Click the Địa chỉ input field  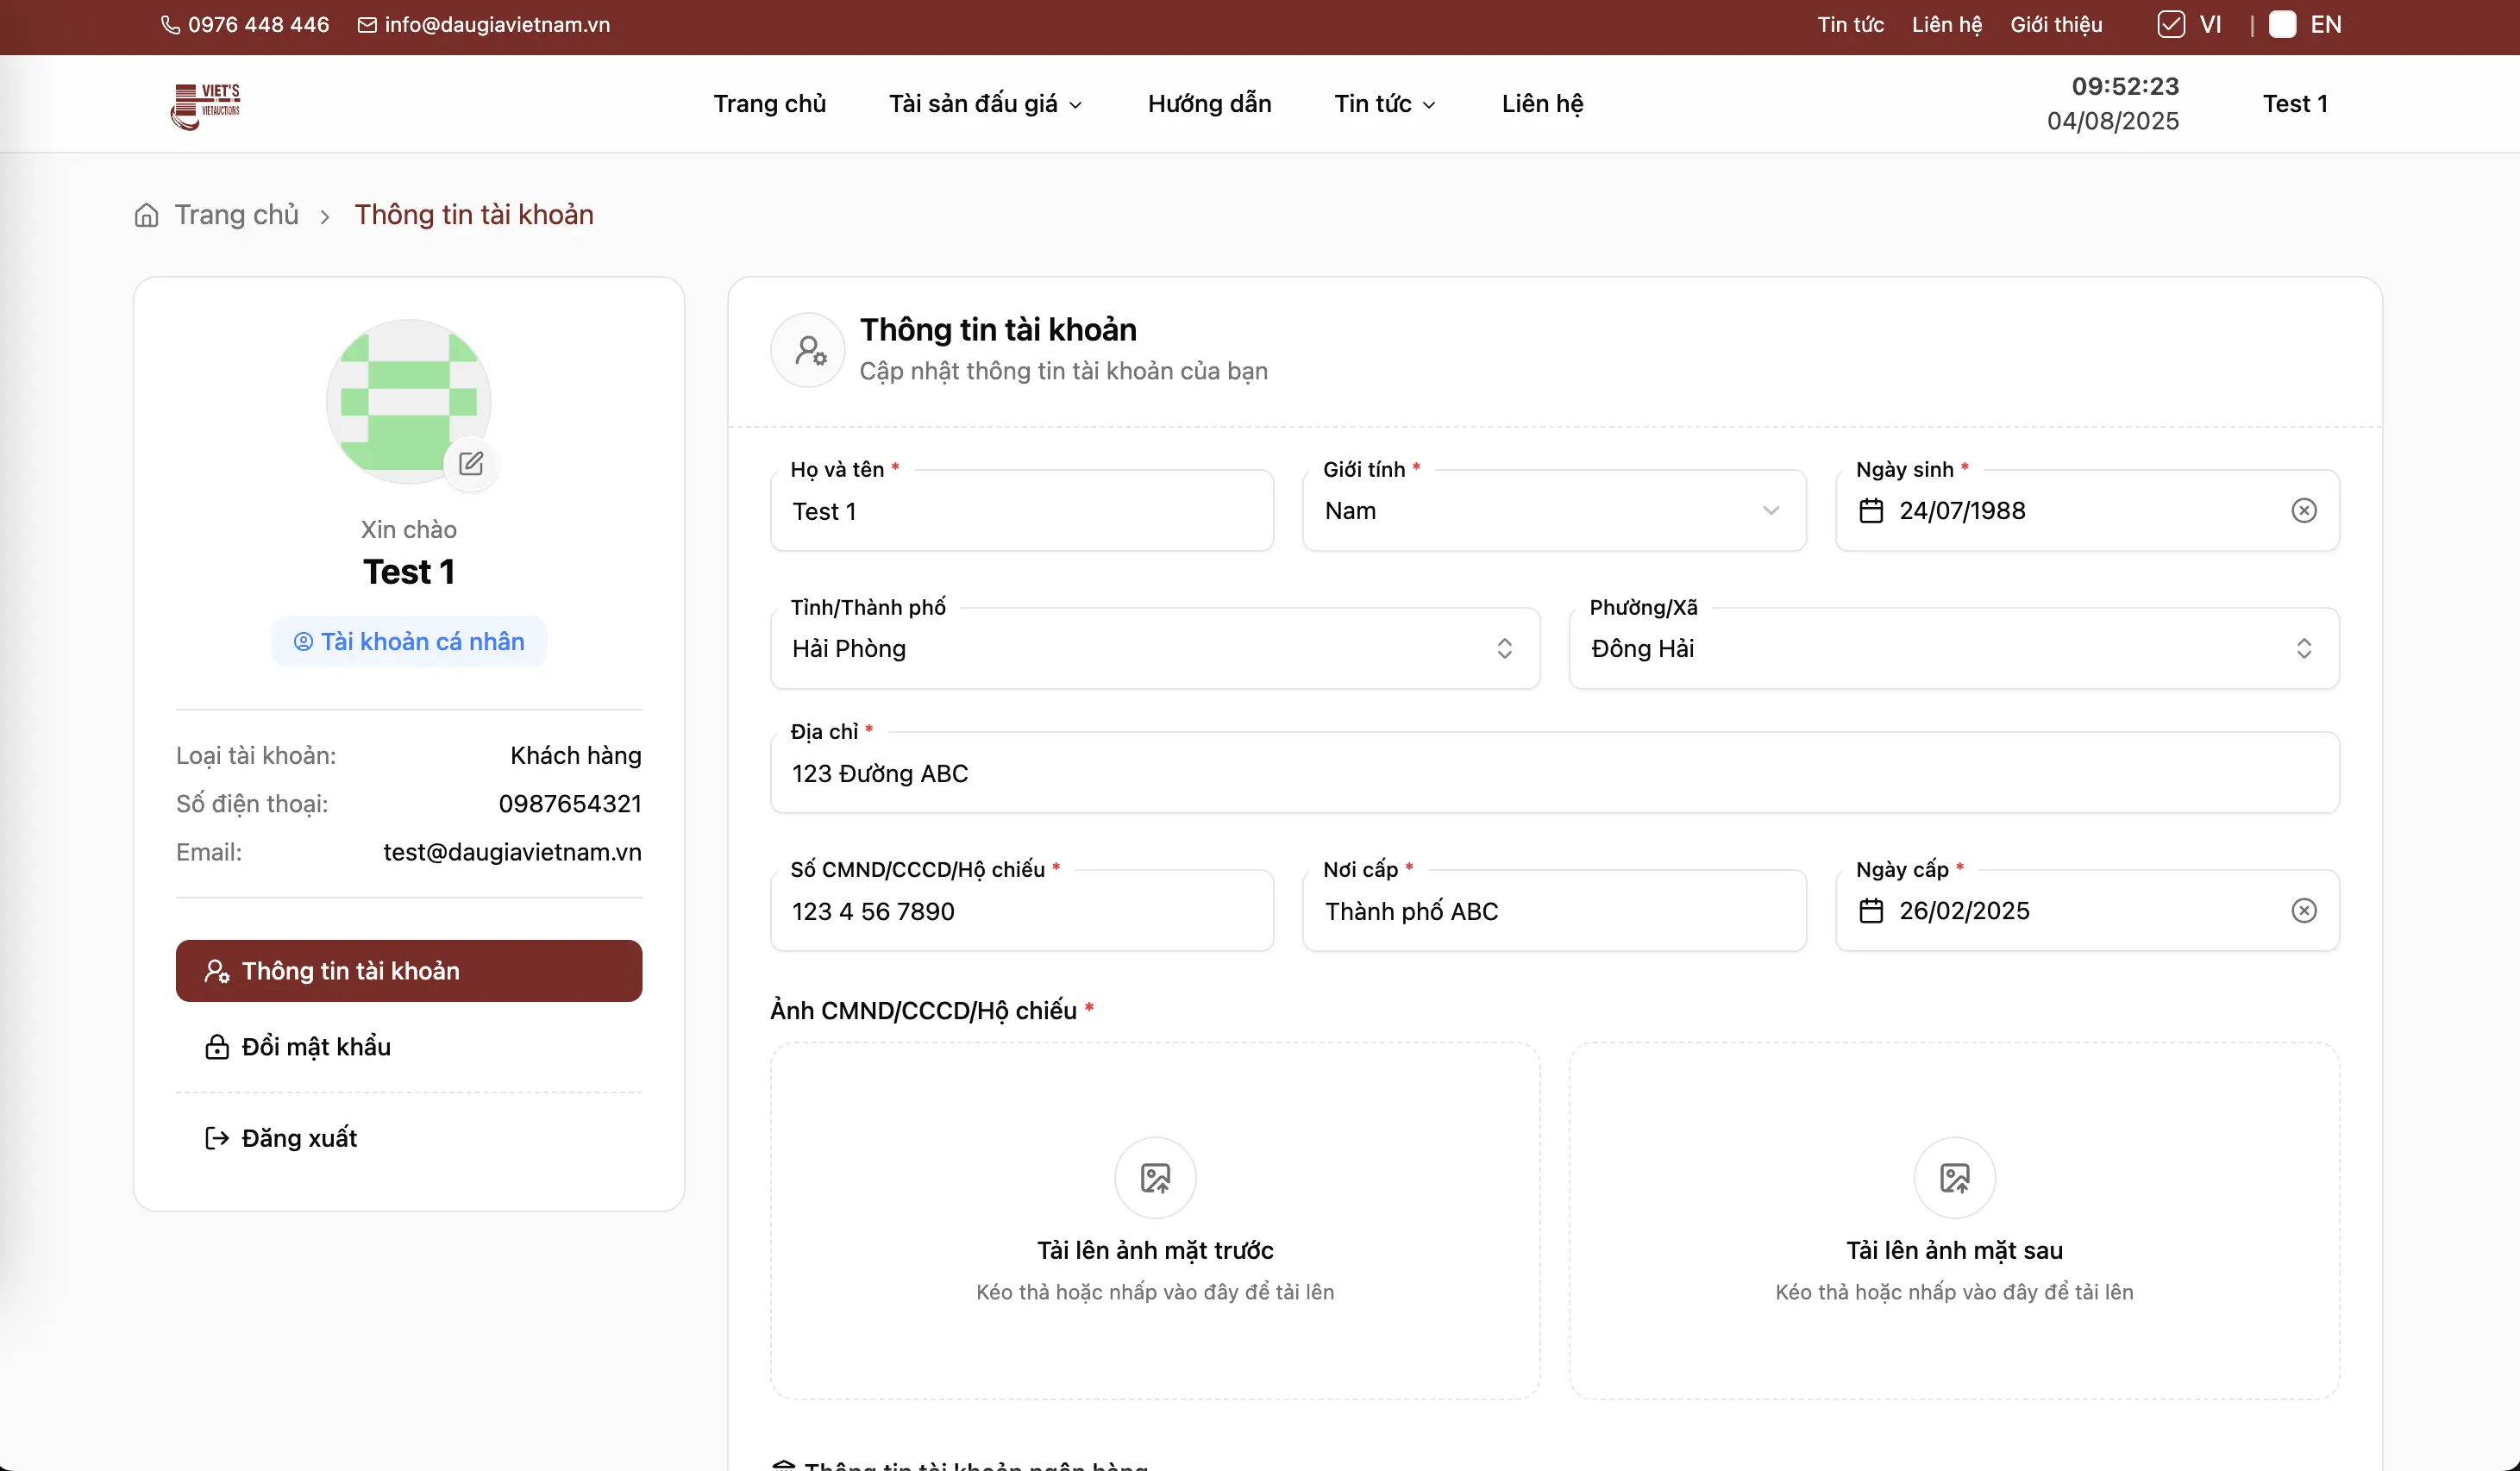[1553, 774]
